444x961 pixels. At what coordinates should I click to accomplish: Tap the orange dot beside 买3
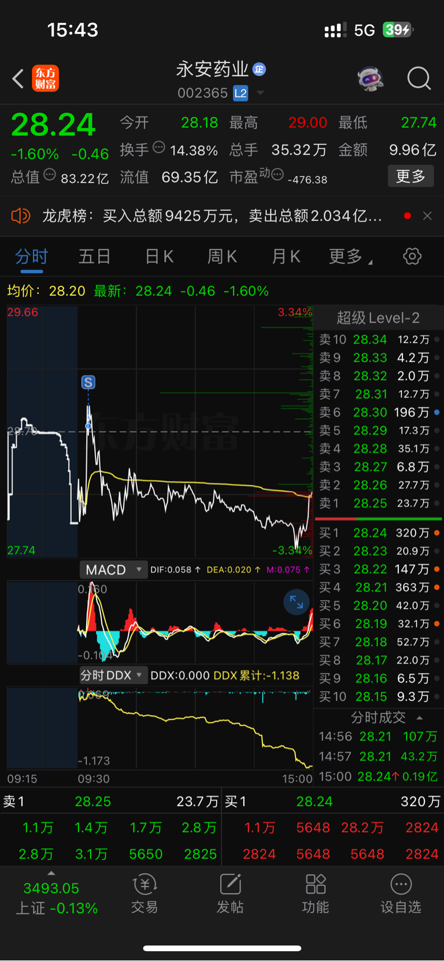coord(436,569)
